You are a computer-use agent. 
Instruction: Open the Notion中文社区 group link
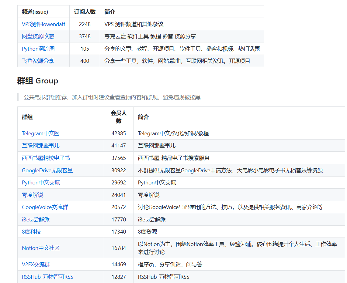point(40,248)
